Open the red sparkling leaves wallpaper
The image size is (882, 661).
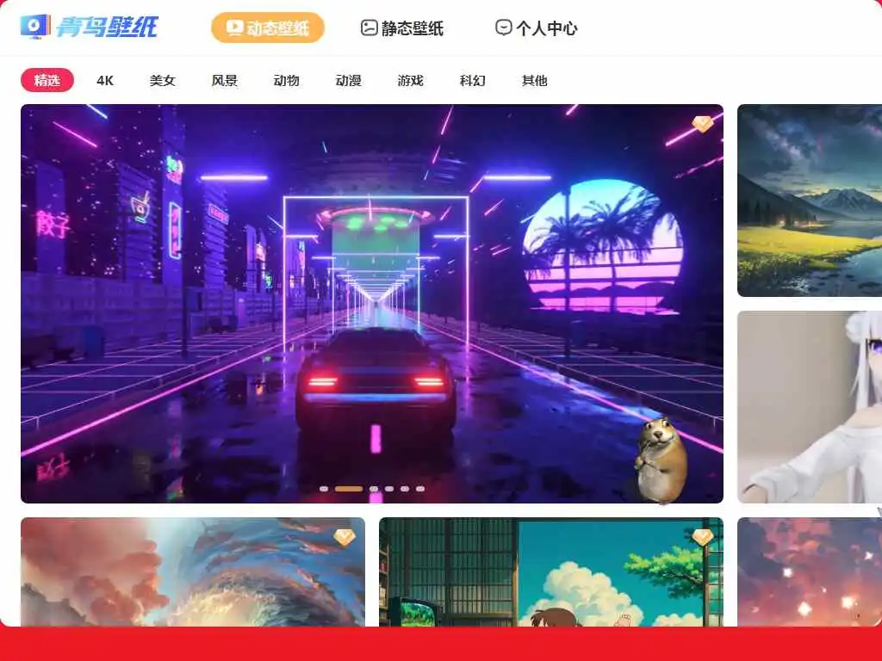click(x=810, y=571)
